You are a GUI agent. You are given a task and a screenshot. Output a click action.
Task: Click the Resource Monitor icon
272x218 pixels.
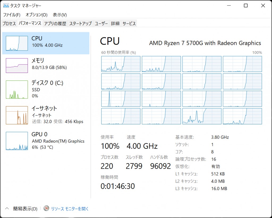coord(46,208)
